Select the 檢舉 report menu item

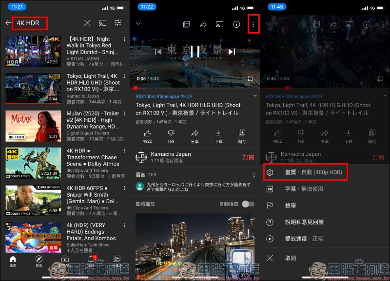(291, 206)
